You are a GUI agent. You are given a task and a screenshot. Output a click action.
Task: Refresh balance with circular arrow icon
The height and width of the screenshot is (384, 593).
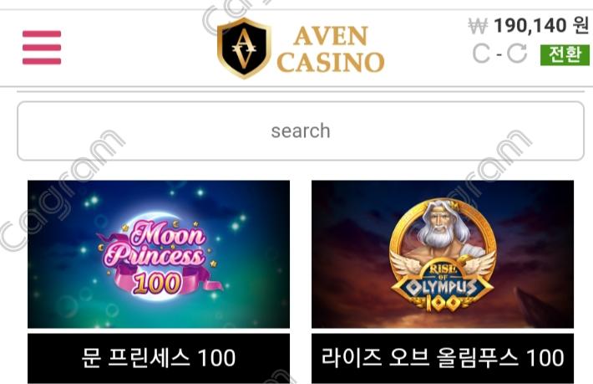click(517, 54)
